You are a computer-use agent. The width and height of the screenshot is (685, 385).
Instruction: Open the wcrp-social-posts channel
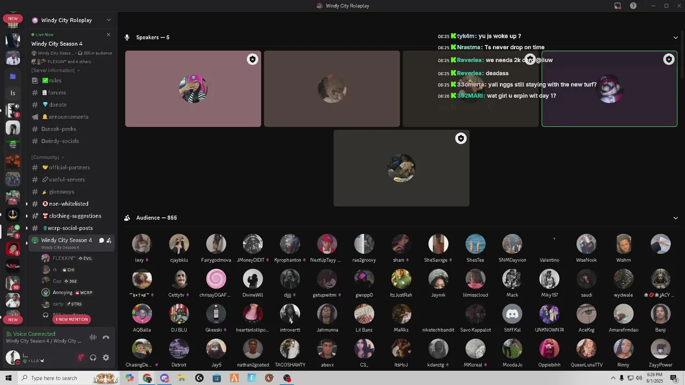(x=72, y=228)
